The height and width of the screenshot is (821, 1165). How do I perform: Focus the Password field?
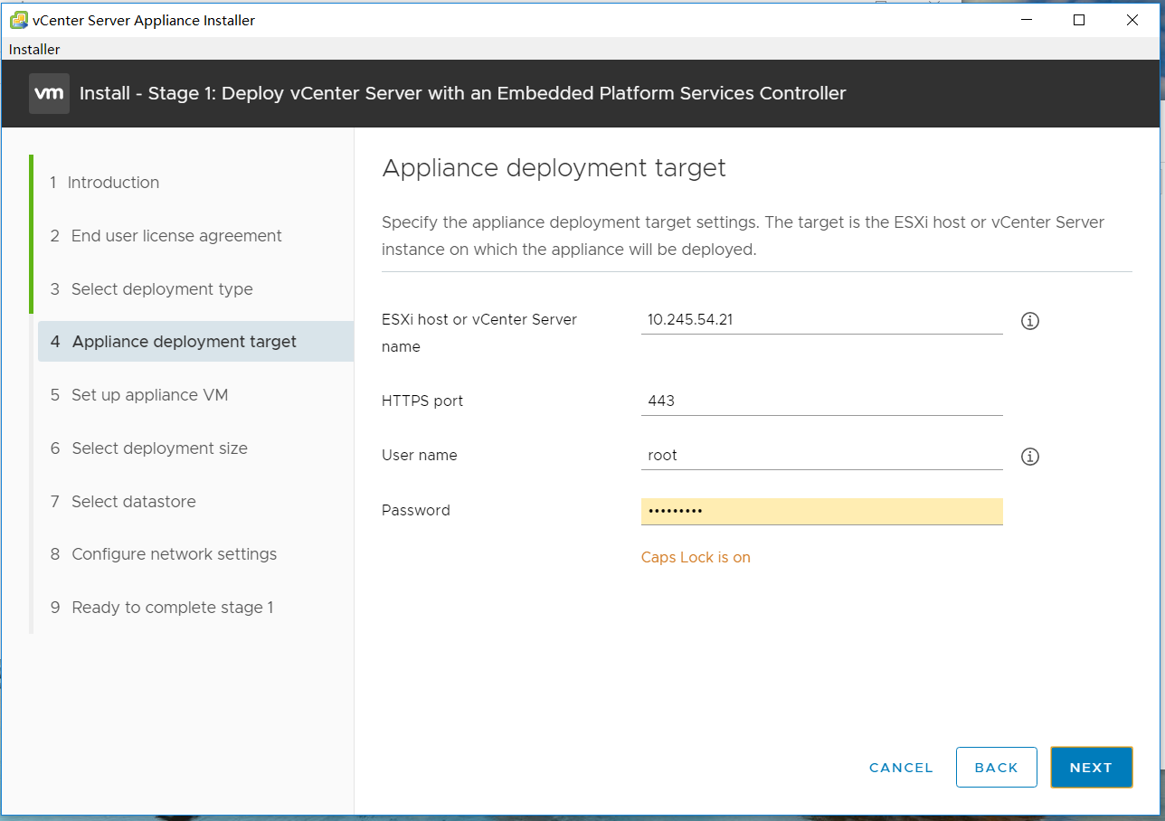click(x=821, y=511)
